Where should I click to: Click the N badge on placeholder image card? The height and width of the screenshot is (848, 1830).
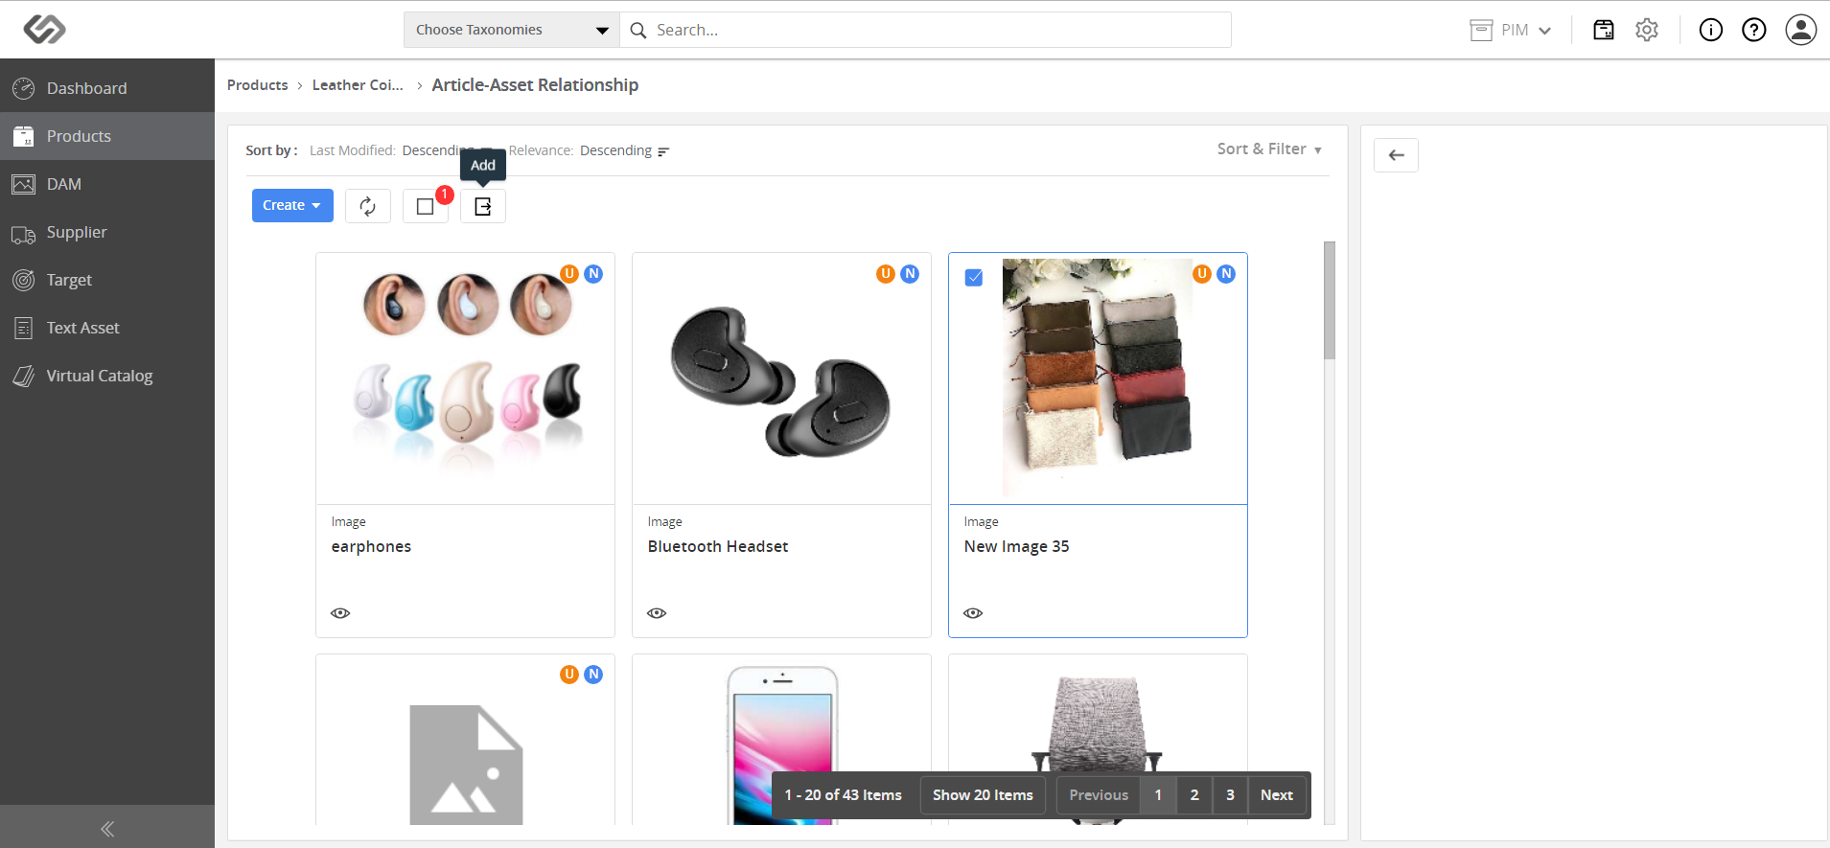(x=594, y=675)
